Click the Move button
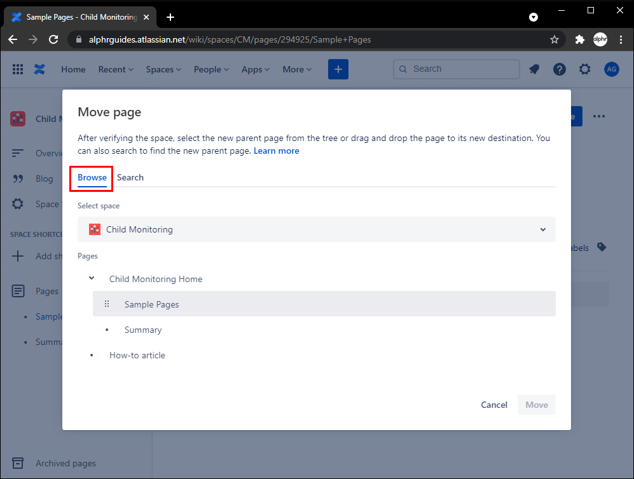 pos(537,405)
